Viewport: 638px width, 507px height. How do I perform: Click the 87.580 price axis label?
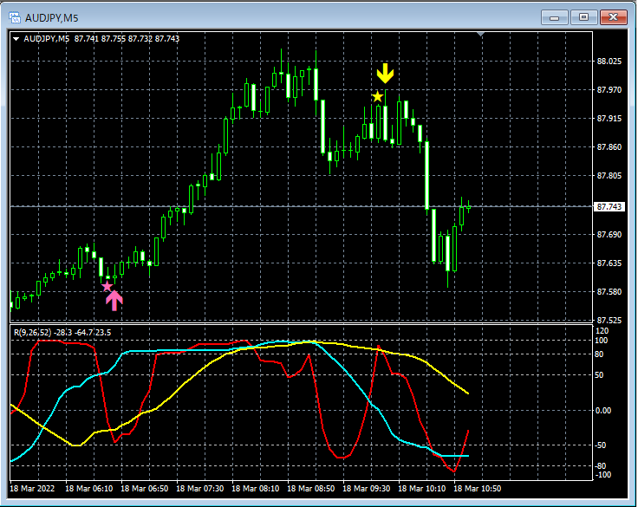[609, 292]
